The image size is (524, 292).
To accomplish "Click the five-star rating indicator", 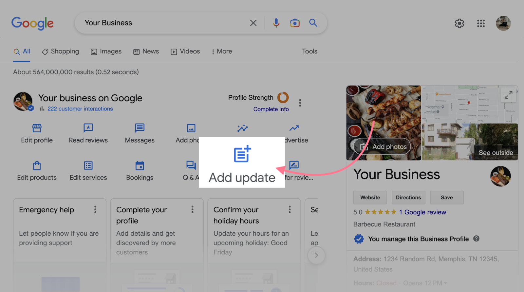I will tap(381, 212).
